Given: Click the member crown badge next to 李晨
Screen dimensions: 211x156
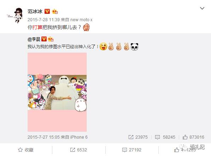Looking at the screenshot, I should 51,39.
